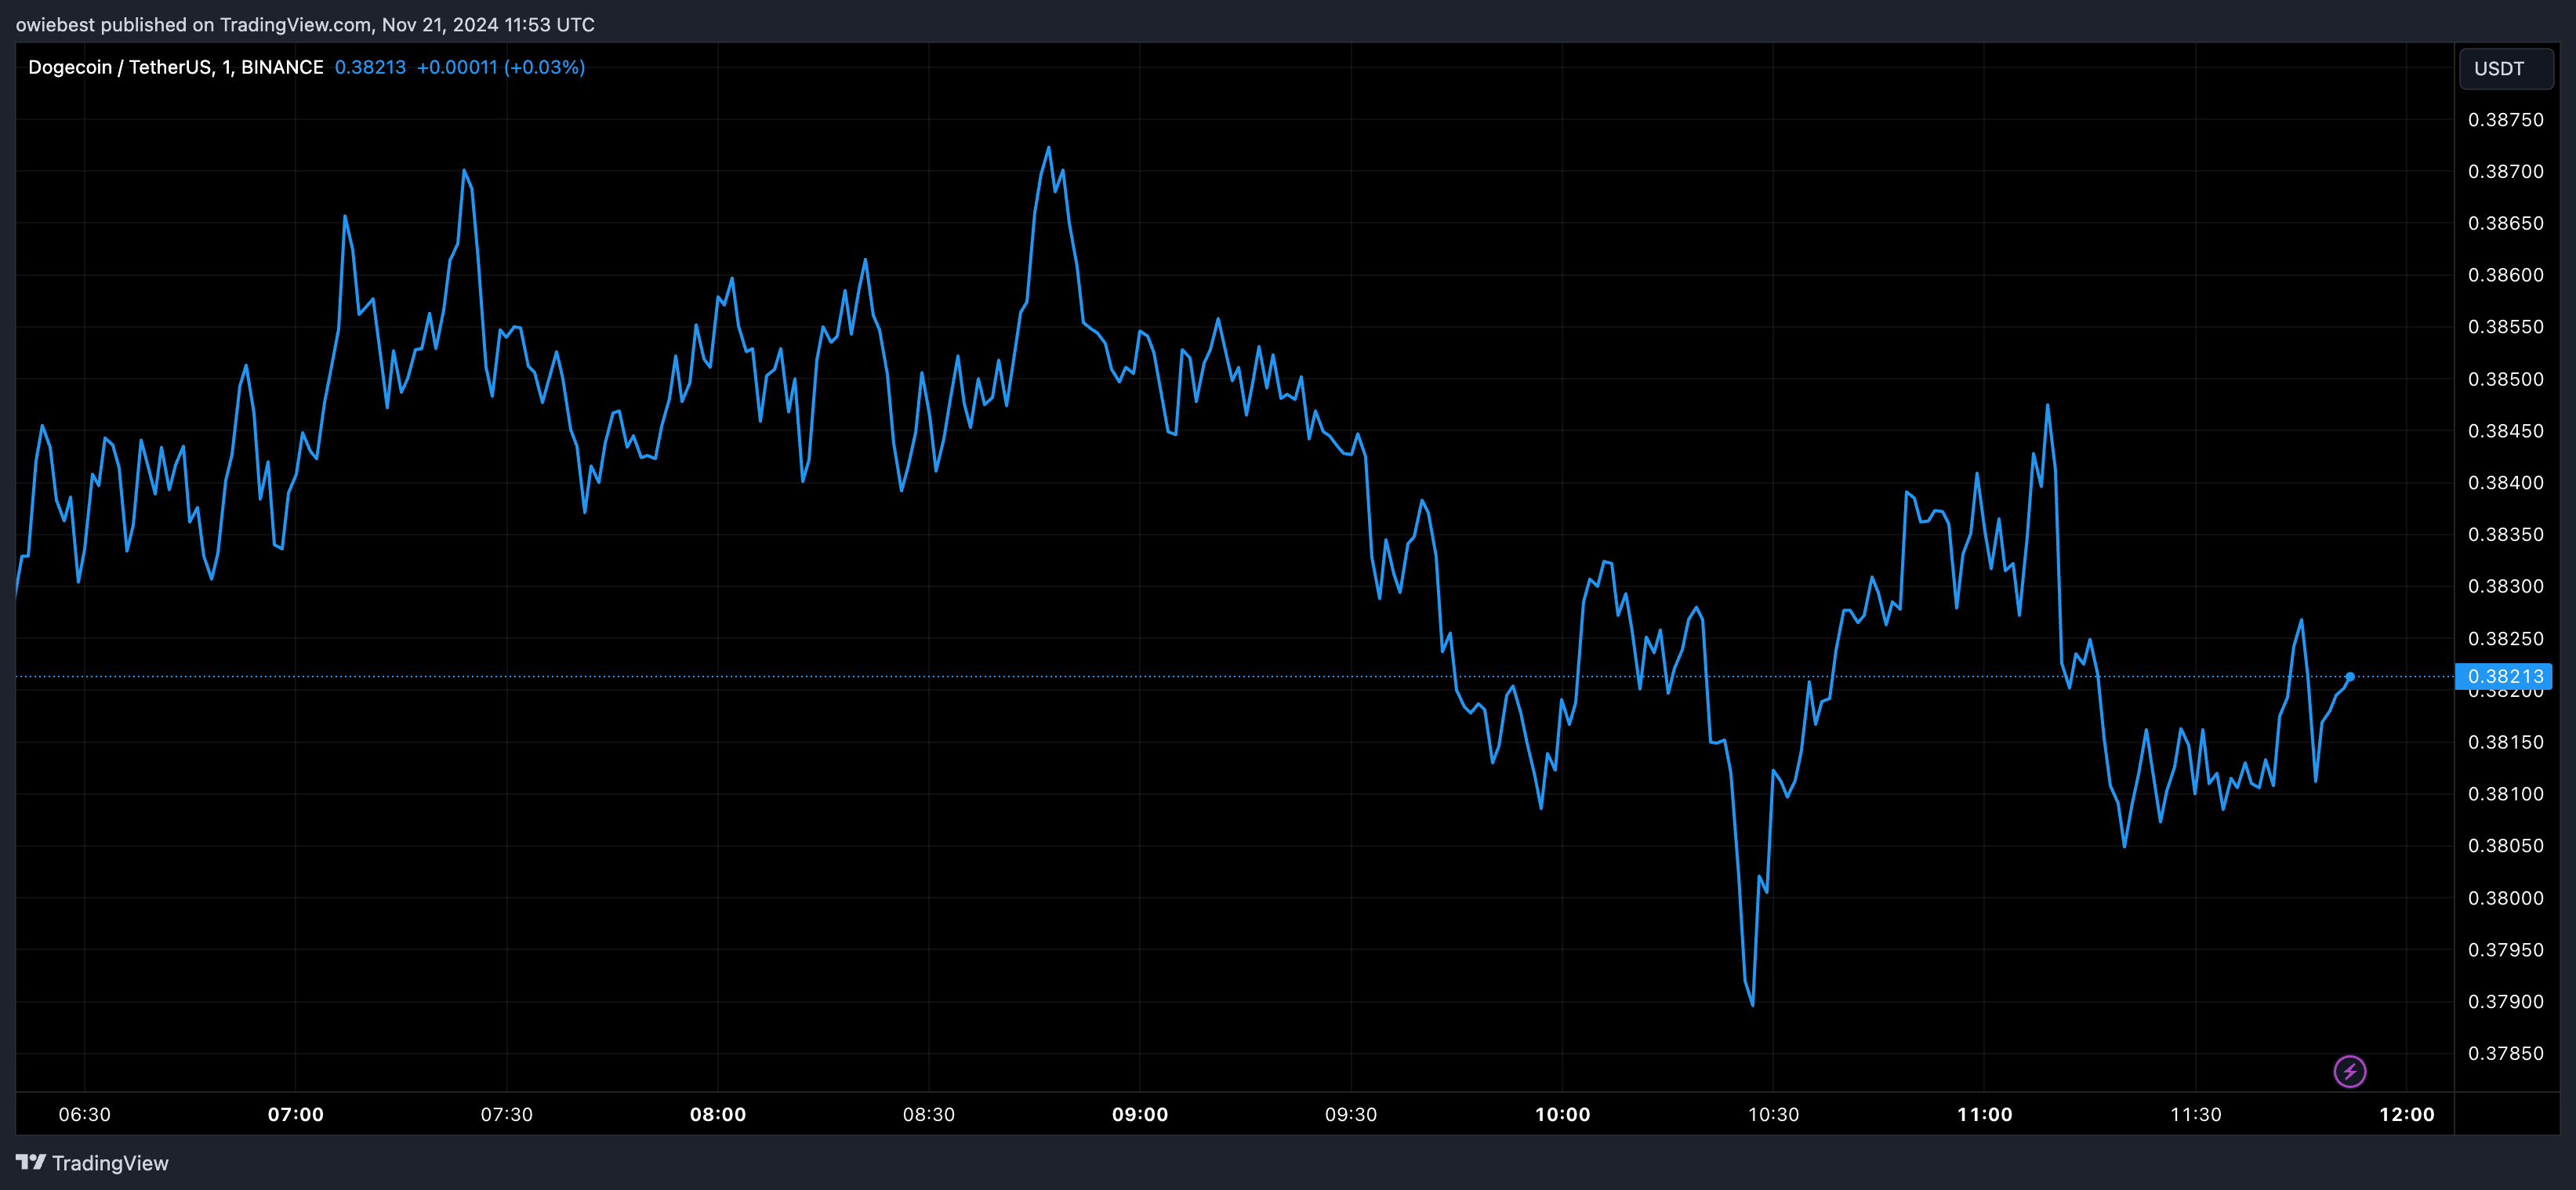Click the 11:30 time axis label

point(2196,1114)
